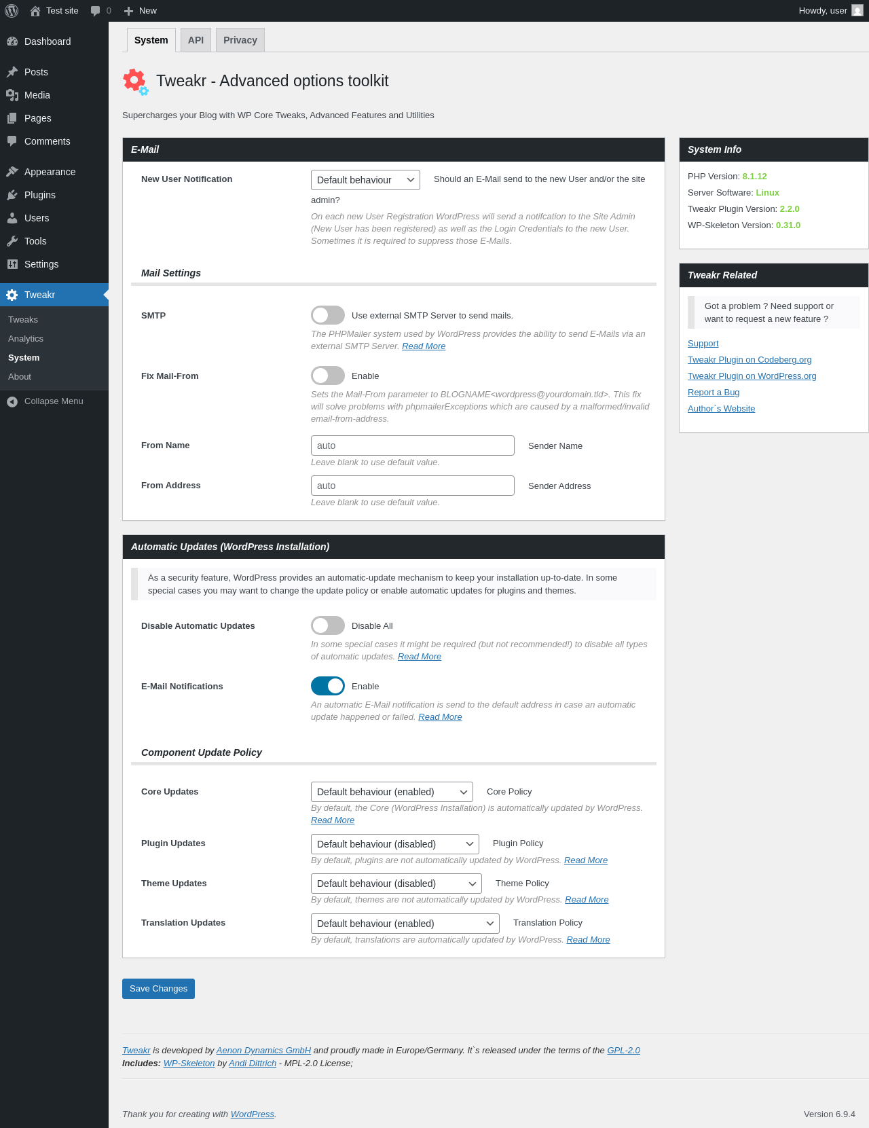The height and width of the screenshot is (1128, 869).
Task: Click Read More under E-Mail Notifications
Action: coord(440,717)
